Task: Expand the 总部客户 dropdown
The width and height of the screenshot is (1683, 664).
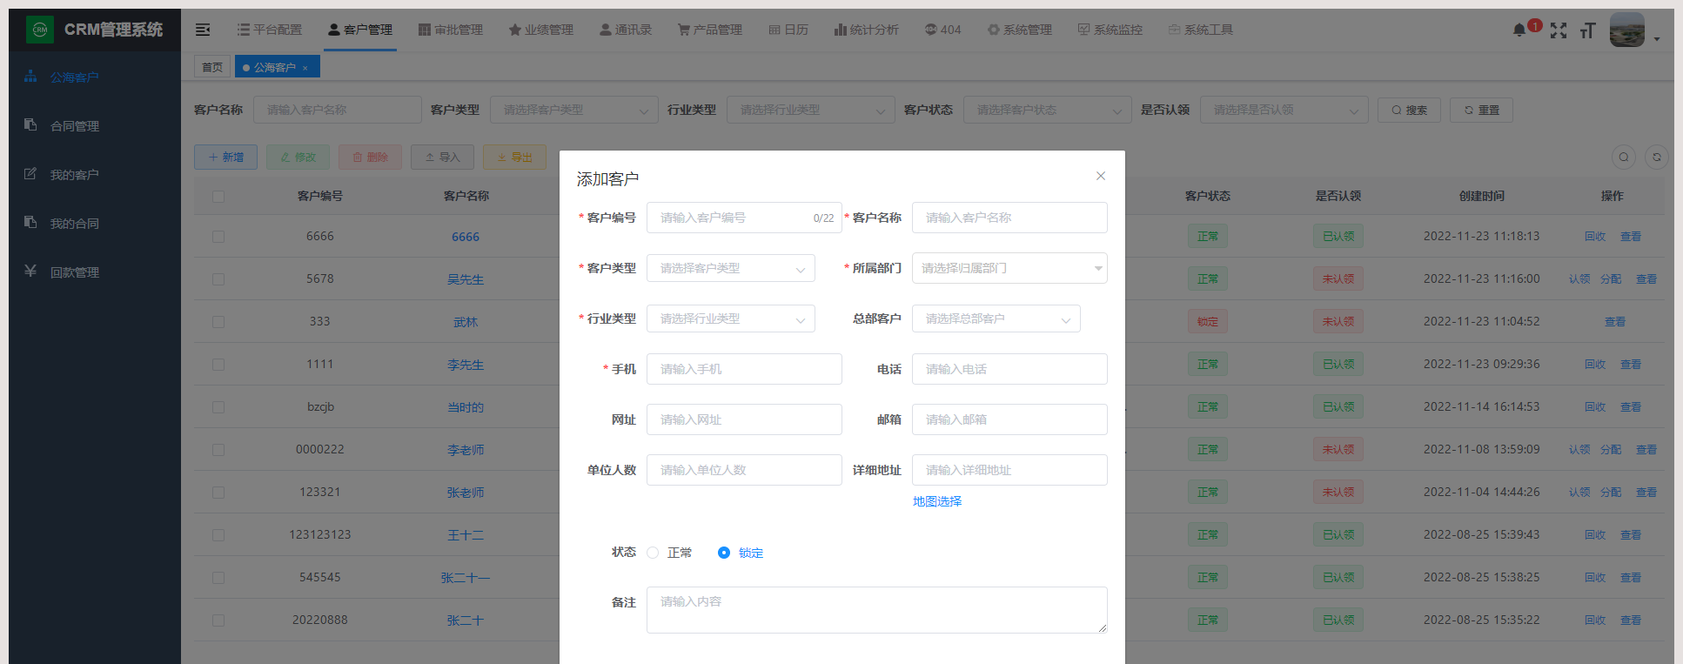Action: 996,319
